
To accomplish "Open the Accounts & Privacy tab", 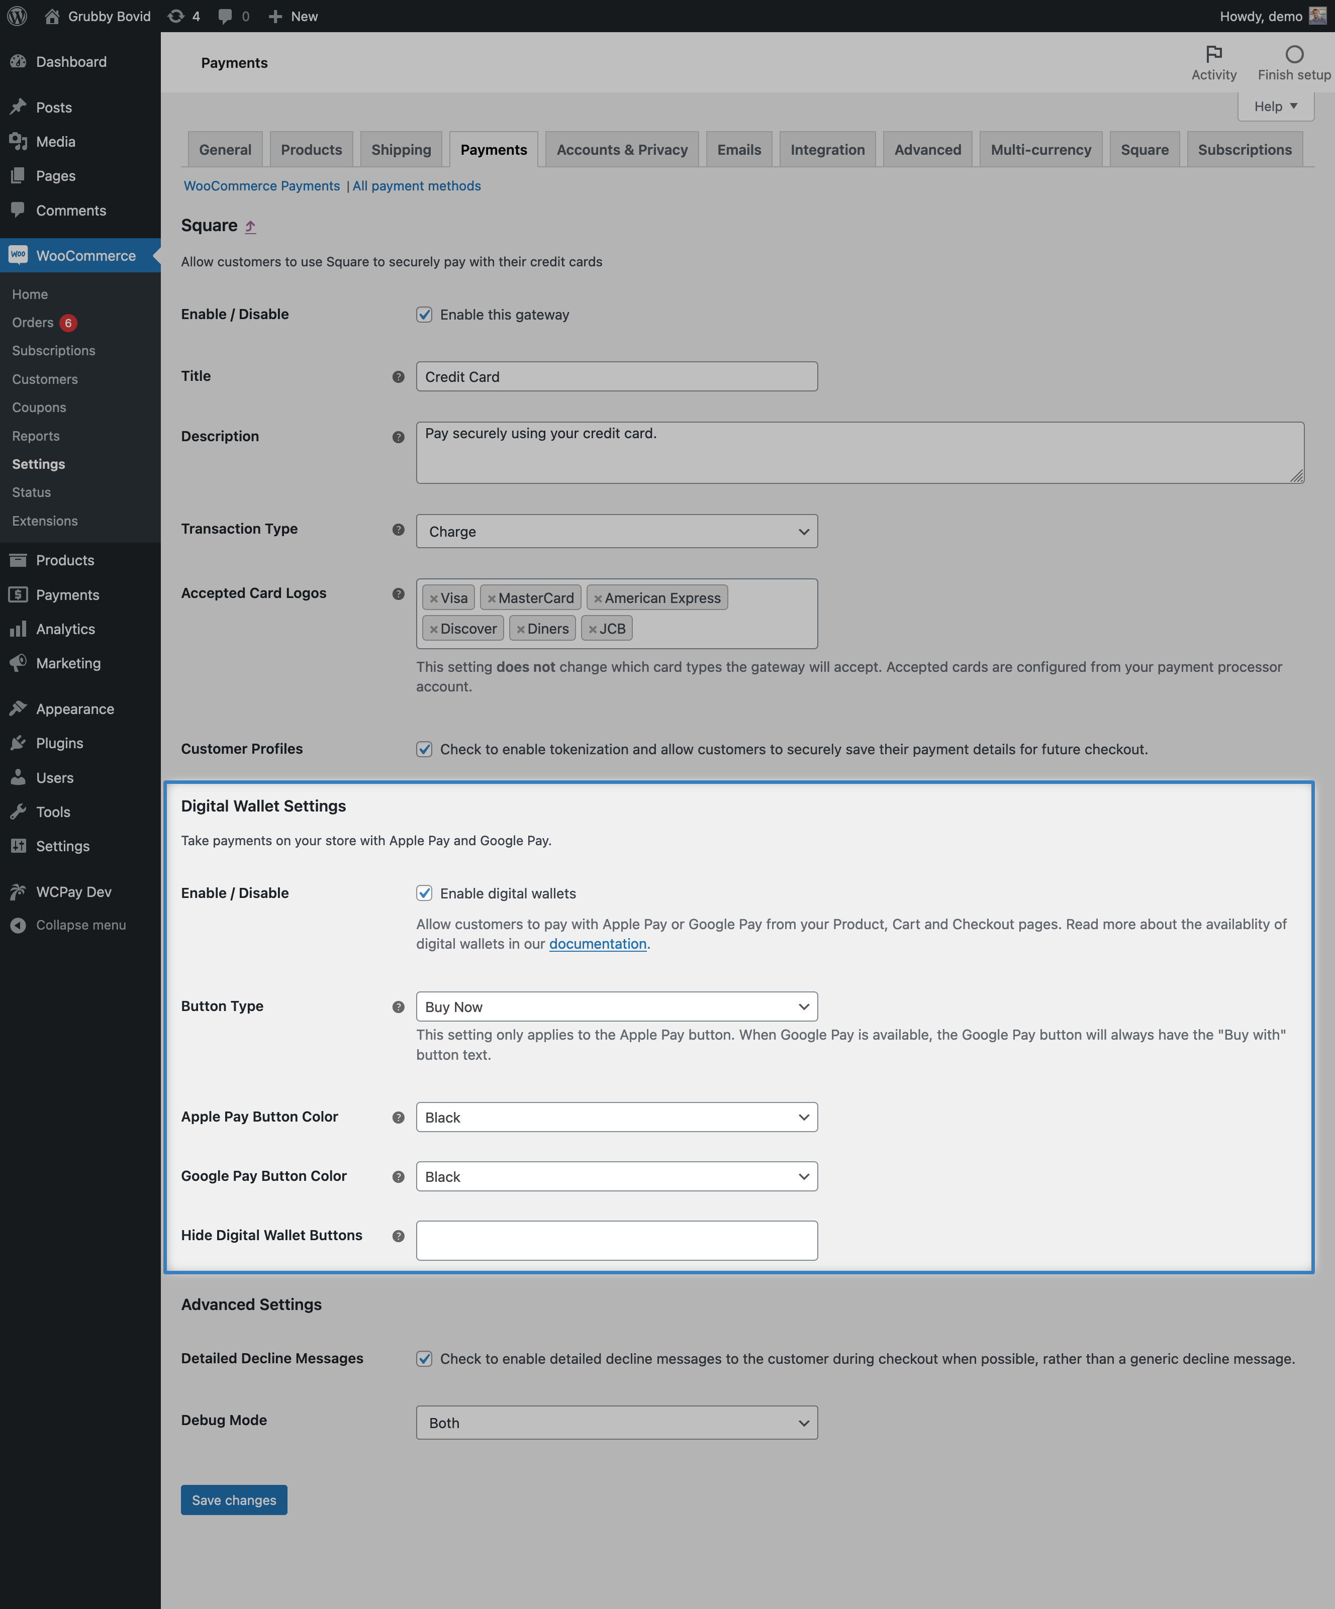I will pyautogui.click(x=622, y=149).
